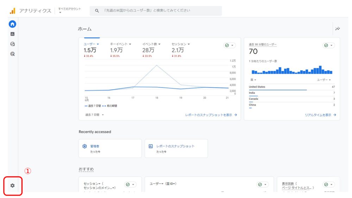Open the Reports bar chart sidebar icon
The image size is (352, 198).
click(12, 34)
